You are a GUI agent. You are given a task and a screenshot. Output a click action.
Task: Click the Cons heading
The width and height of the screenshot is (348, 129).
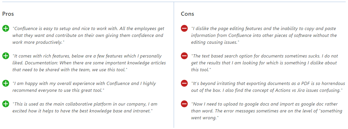coord(187,14)
